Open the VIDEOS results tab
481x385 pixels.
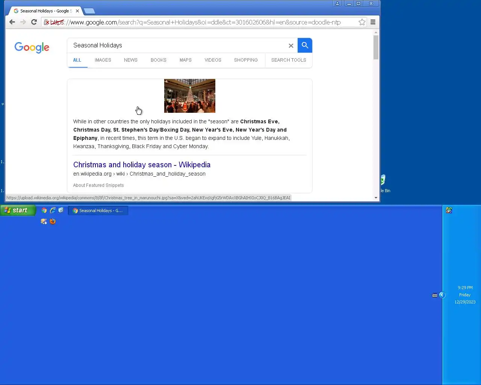213,60
